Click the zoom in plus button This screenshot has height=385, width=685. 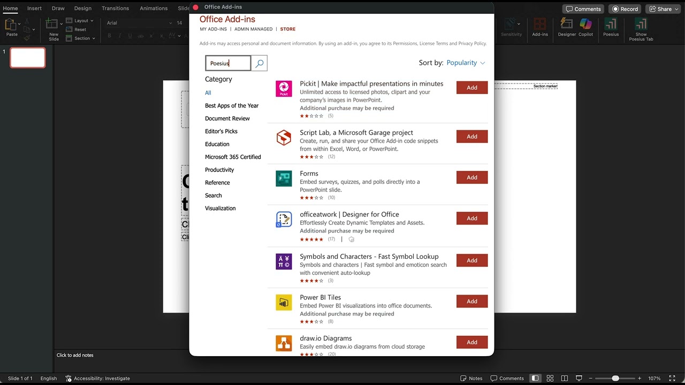click(x=640, y=378)
